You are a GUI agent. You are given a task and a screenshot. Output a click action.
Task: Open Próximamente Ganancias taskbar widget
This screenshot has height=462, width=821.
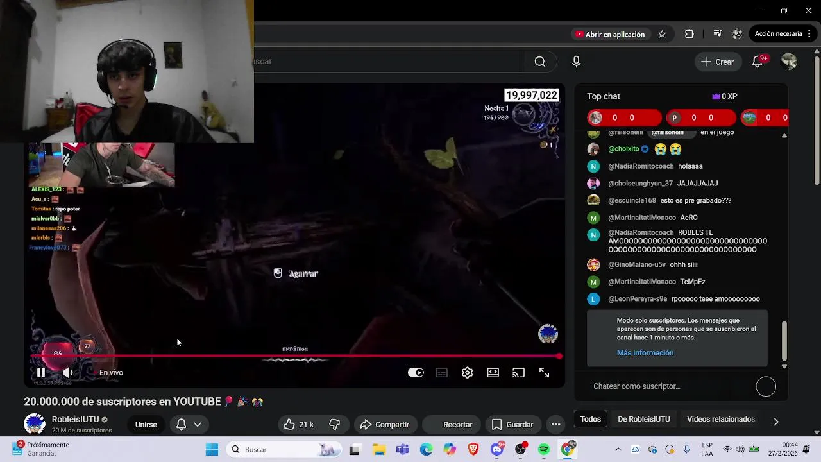click(40, 449)
